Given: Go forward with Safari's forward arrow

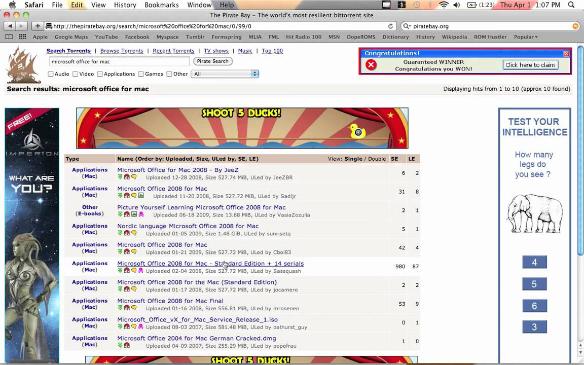Looking at the screenshot, I should pos(21,26).
